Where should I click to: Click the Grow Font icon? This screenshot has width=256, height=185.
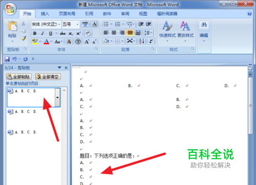(87, 42)
